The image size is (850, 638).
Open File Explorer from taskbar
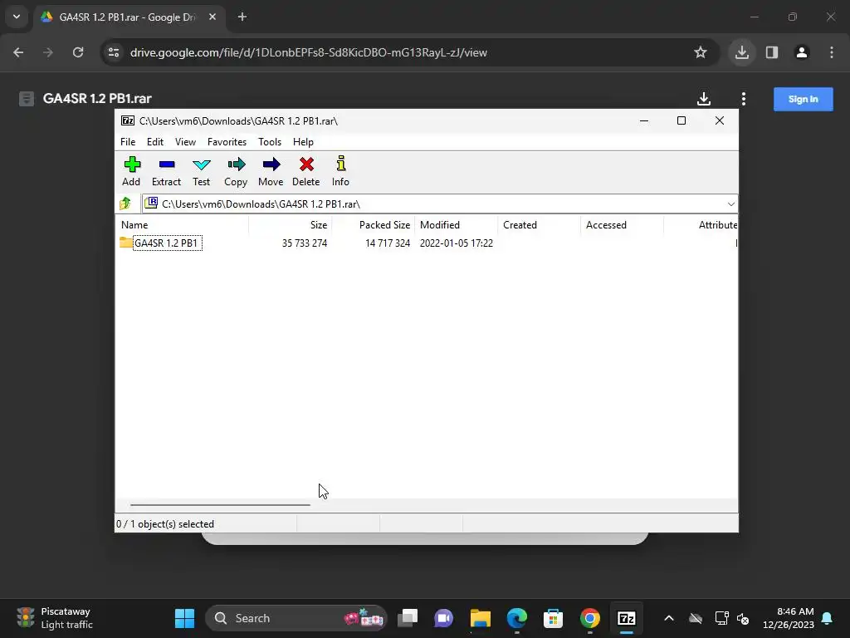(x=481, y=618)
